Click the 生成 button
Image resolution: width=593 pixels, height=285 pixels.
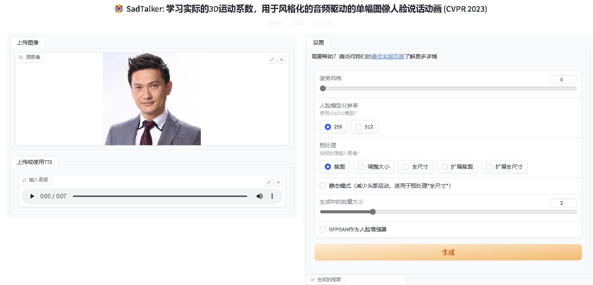tap(448, 252)
